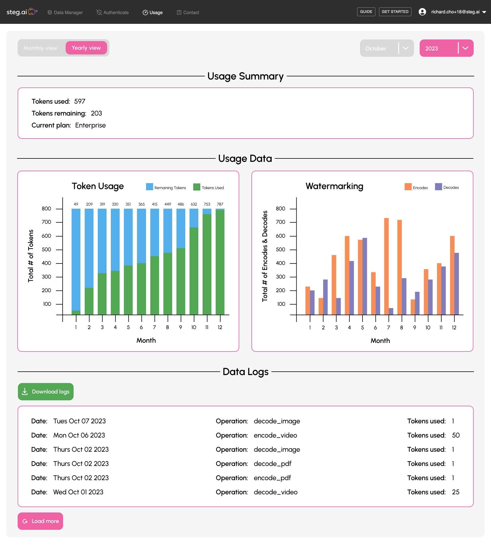Click the chevron on the year selector
The width and height of the screenshot is (491, 544).
point(465,48)
